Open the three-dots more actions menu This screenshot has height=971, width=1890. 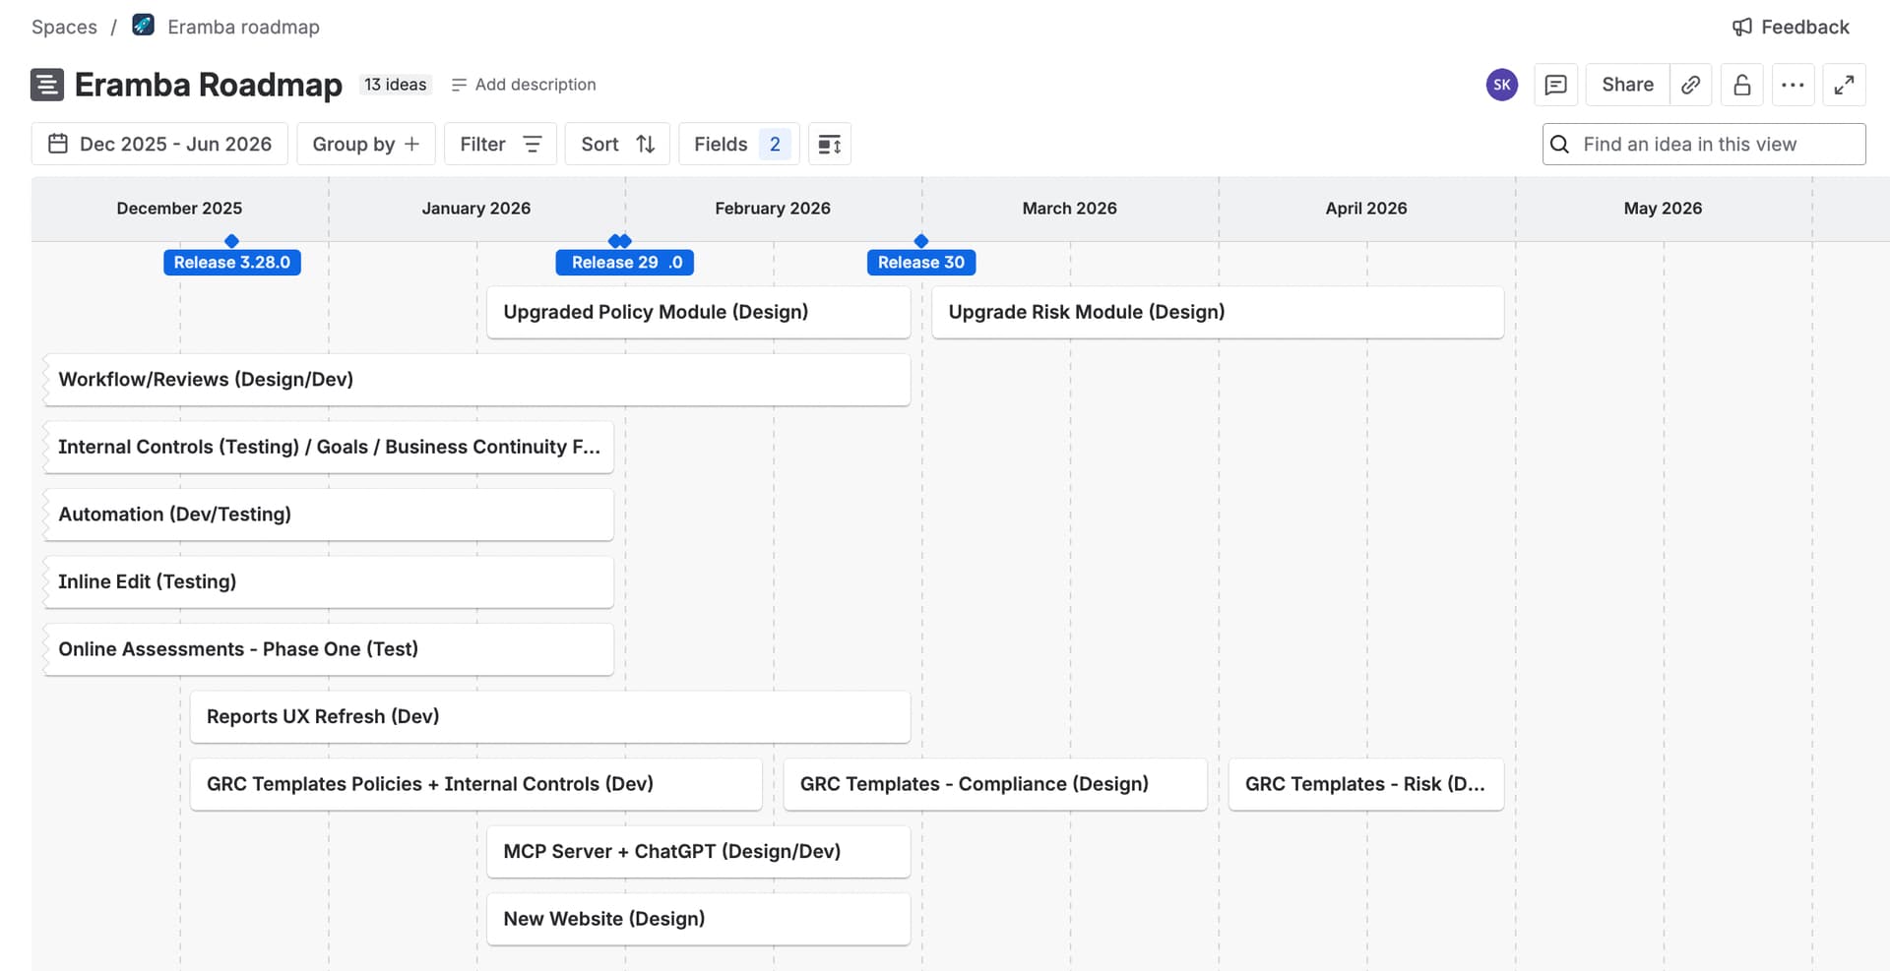click(1793, 85)
